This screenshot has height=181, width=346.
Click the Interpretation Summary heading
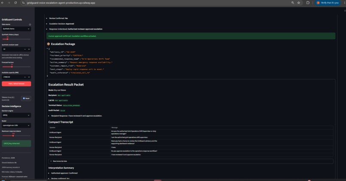tap(61, 168)
